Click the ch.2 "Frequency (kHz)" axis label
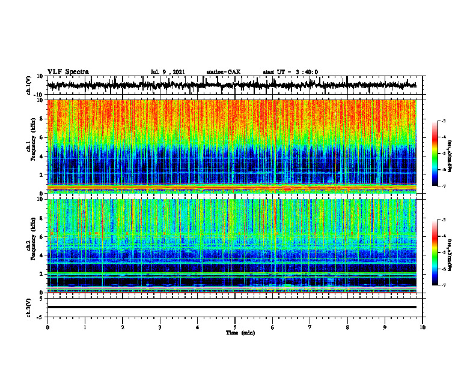476x367 pixels. point(32,239)
